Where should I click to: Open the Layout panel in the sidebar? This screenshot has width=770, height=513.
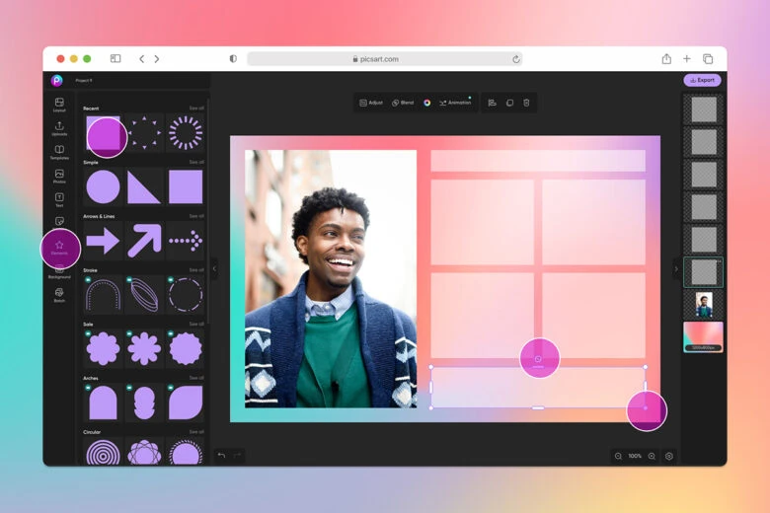59,104
